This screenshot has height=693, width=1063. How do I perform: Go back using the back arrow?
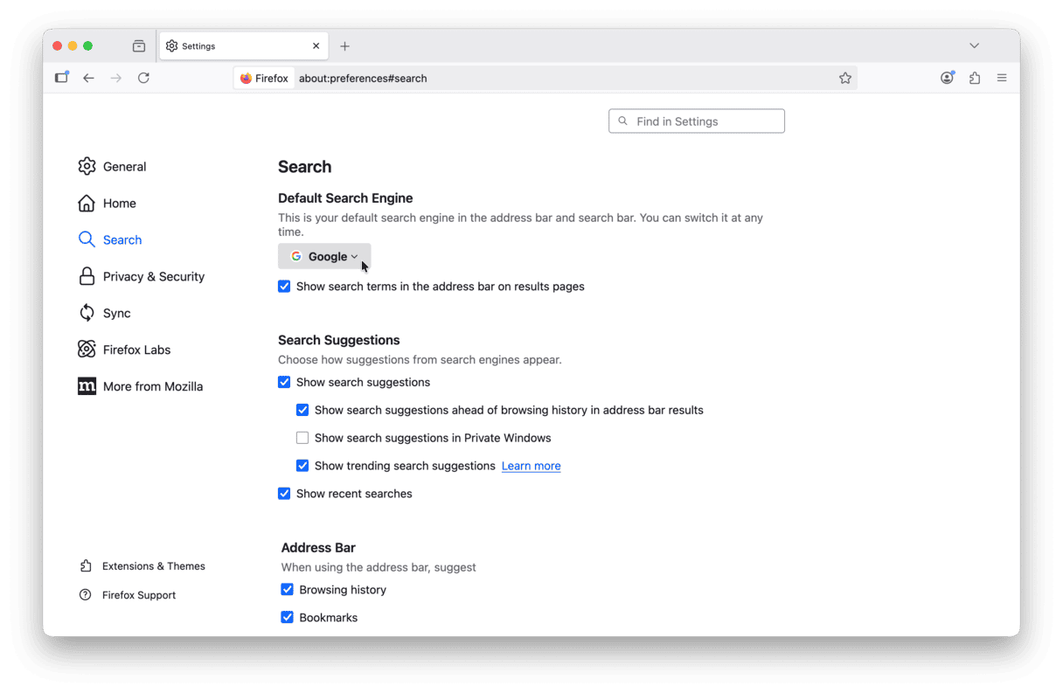point(88,78)
